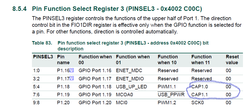
Task: Click the section 8.5.4 heading title
Action: pyautogui.click(x=117, y=9)
